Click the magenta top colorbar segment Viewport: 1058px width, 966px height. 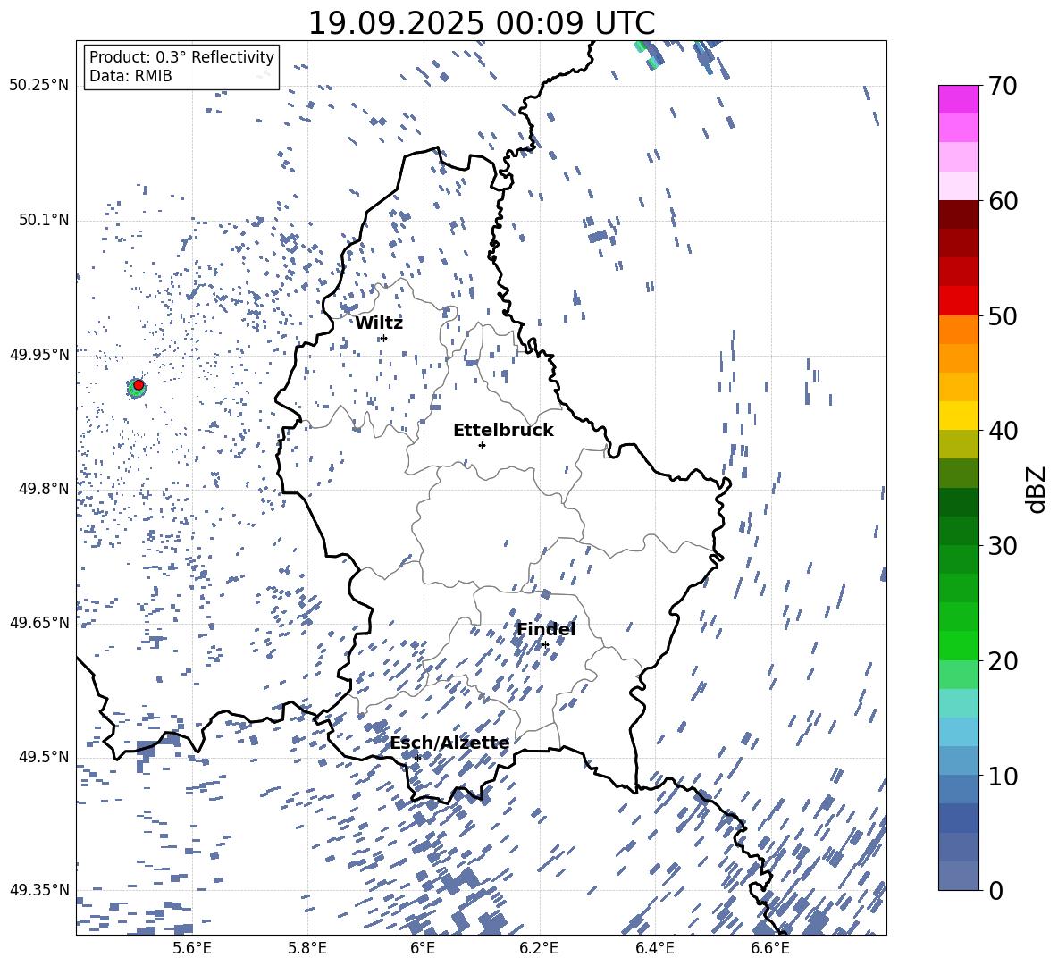coord(958,99)
